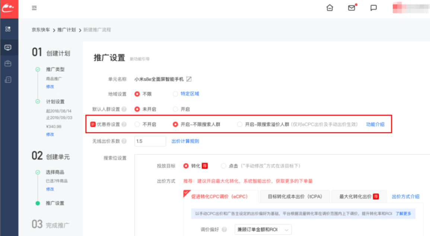Switch to 目标转化成本出价（tCPA）tab
This screenshot has height=236, width=430.
point(295,196)
